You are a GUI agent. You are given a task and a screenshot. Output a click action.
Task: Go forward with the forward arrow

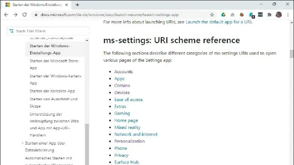tap(15, 15)
